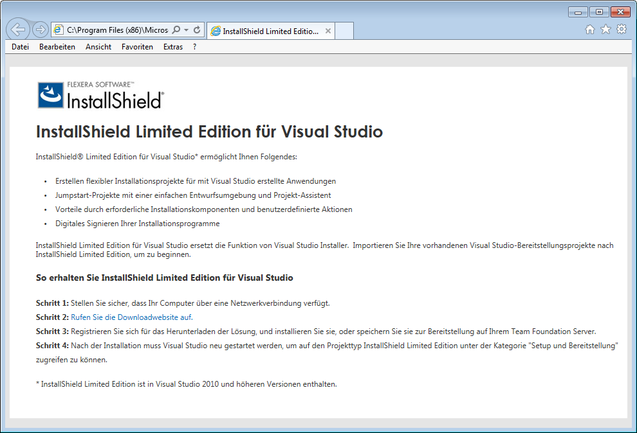Restore down the browser window

pyautogui.click(x=599, y=12)
